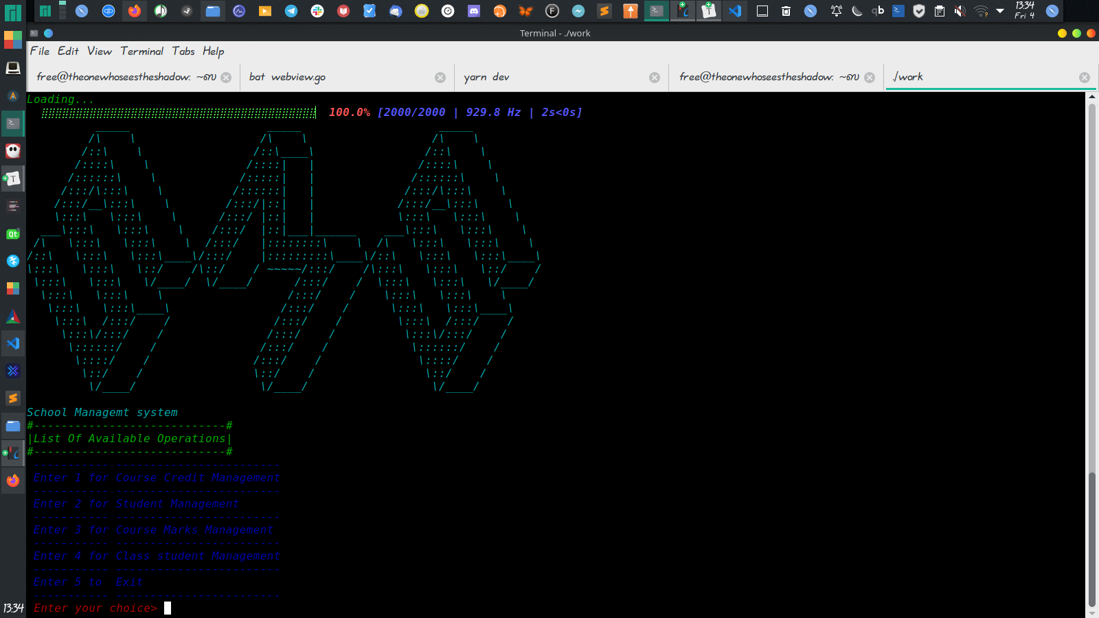
Task: Close the './work' terminal tab
Action: click(x=1084, y=78)
